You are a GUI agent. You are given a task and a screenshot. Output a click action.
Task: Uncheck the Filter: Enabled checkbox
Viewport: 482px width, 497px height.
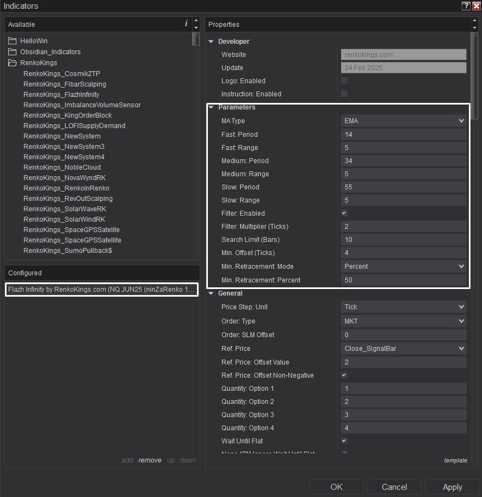[344, 213]
